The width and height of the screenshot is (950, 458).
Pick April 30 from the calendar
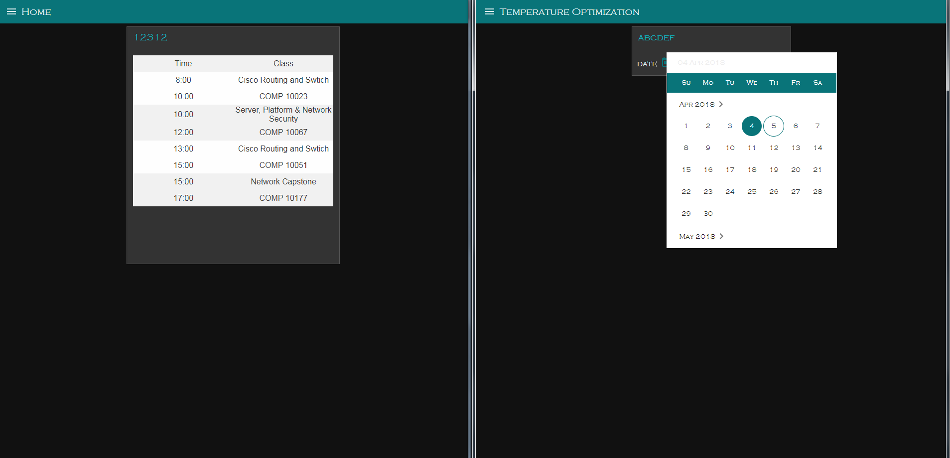tap(708, 213)
